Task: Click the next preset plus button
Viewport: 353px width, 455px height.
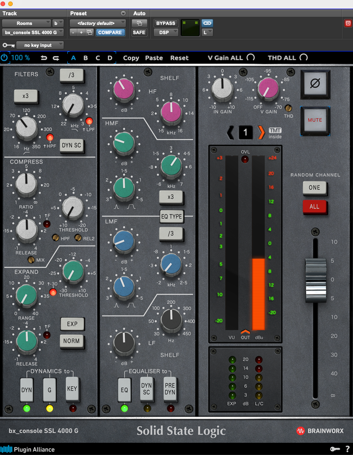Action: coord(81,33)
